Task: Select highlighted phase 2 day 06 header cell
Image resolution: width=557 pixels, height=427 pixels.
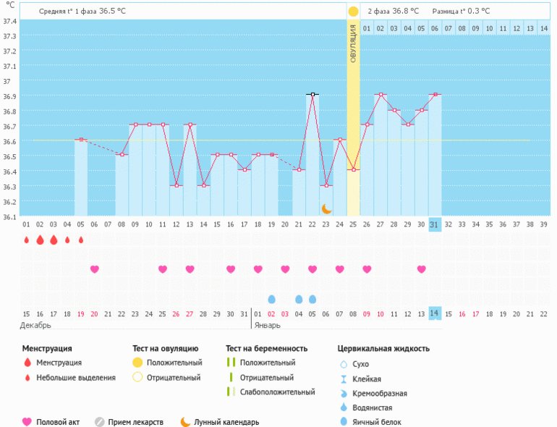Action: (434, 28)
